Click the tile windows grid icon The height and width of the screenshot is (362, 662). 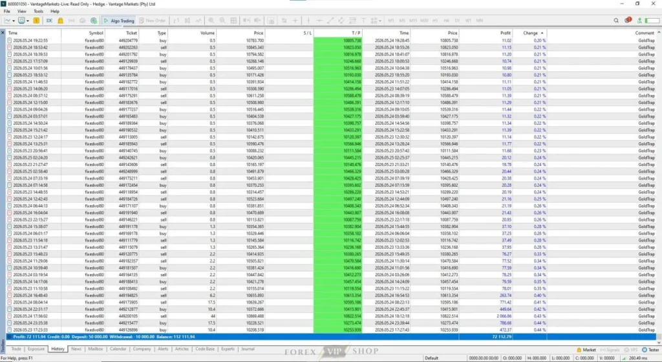pos(233,20)
